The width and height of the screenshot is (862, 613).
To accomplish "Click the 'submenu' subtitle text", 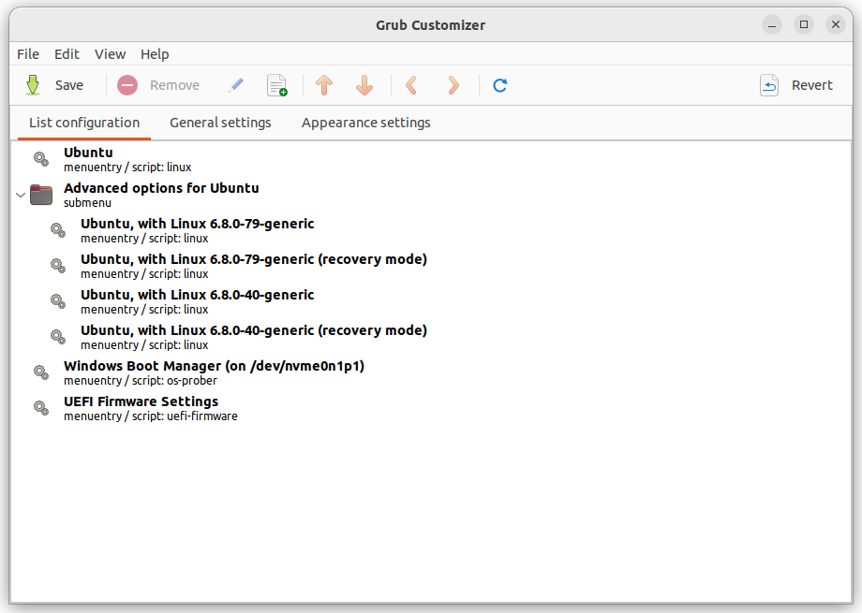I will 87,203.
